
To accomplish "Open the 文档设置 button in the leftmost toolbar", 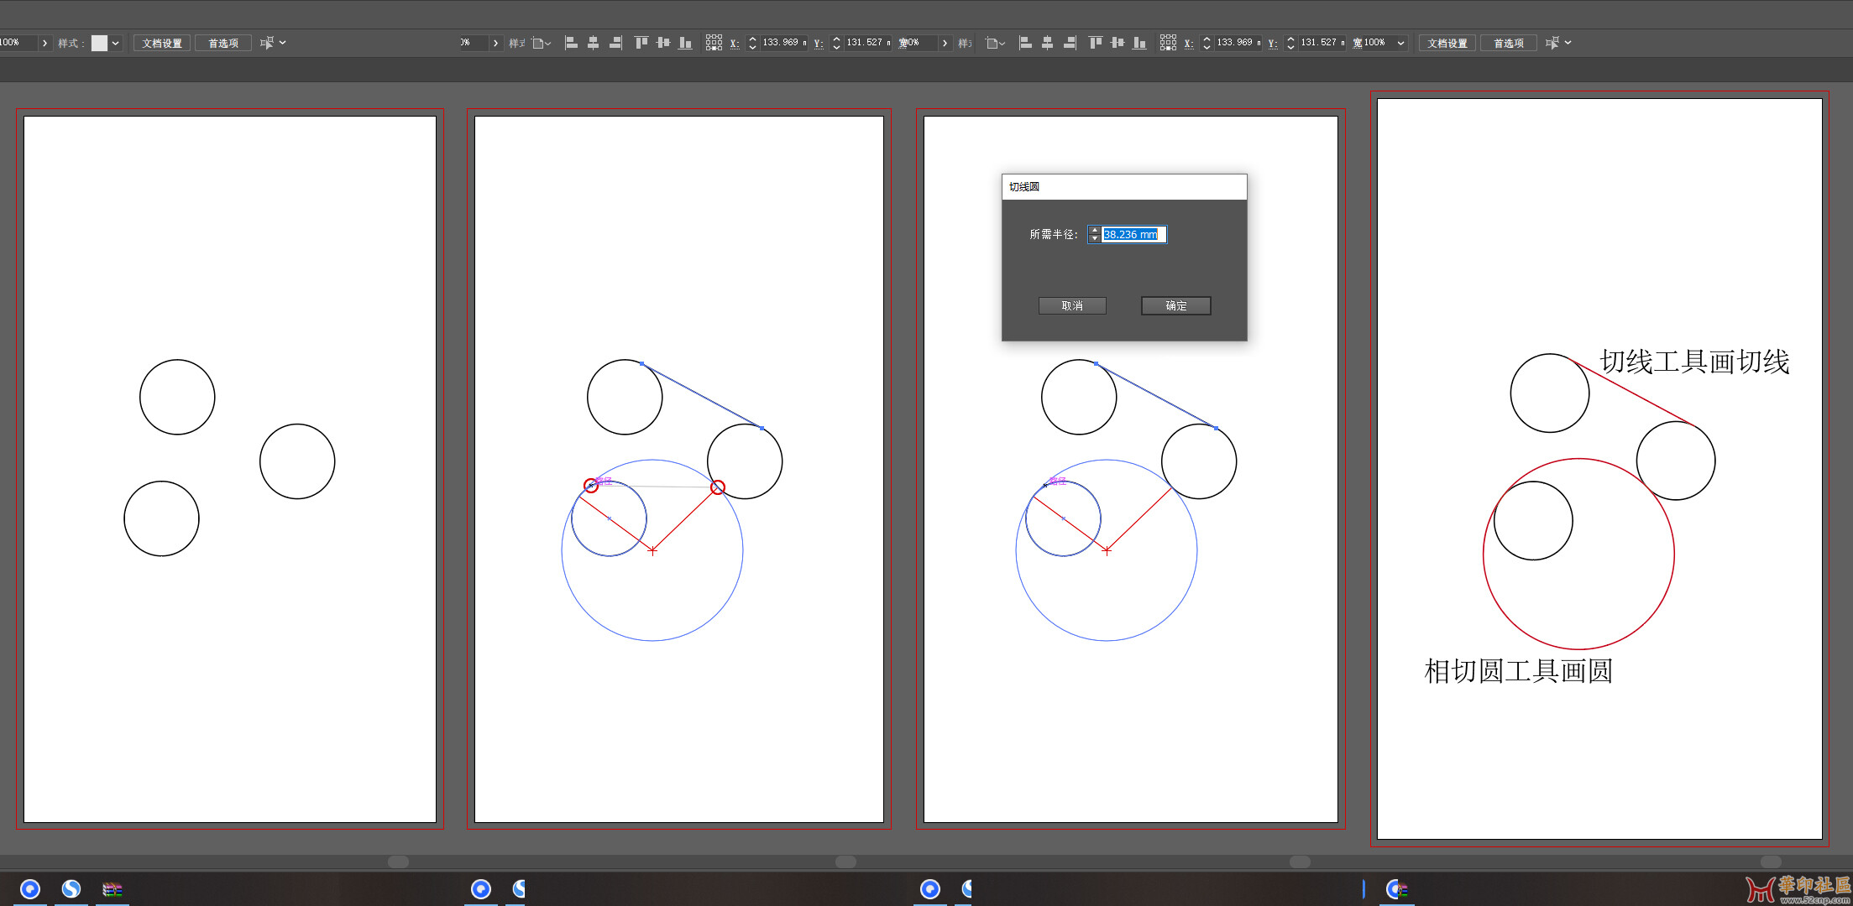I will [162, 43].
